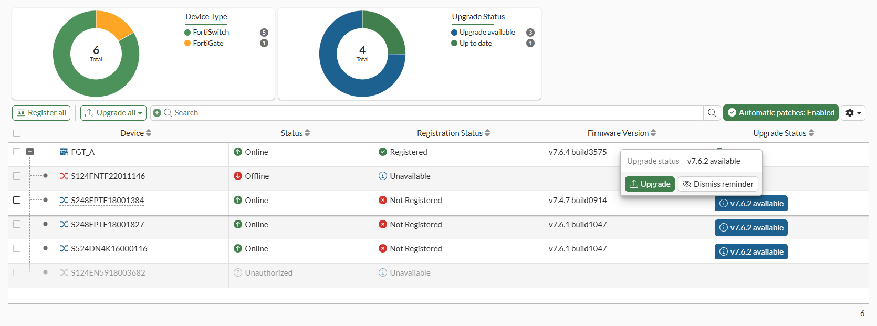
Task: Click the add filter plus icon
Action: [x=156, y=113]
